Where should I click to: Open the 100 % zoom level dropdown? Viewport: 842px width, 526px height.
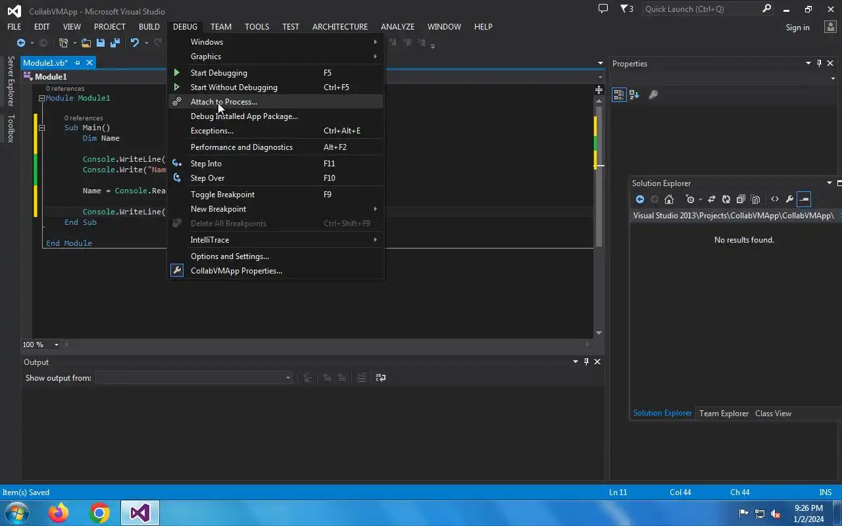pos(57,345)
